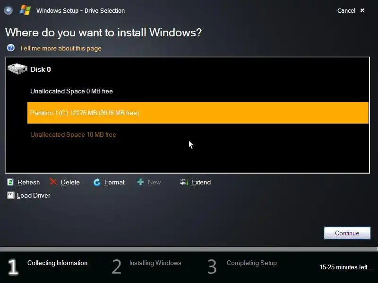Click the Windows flag logo icon

coord(26,10)
